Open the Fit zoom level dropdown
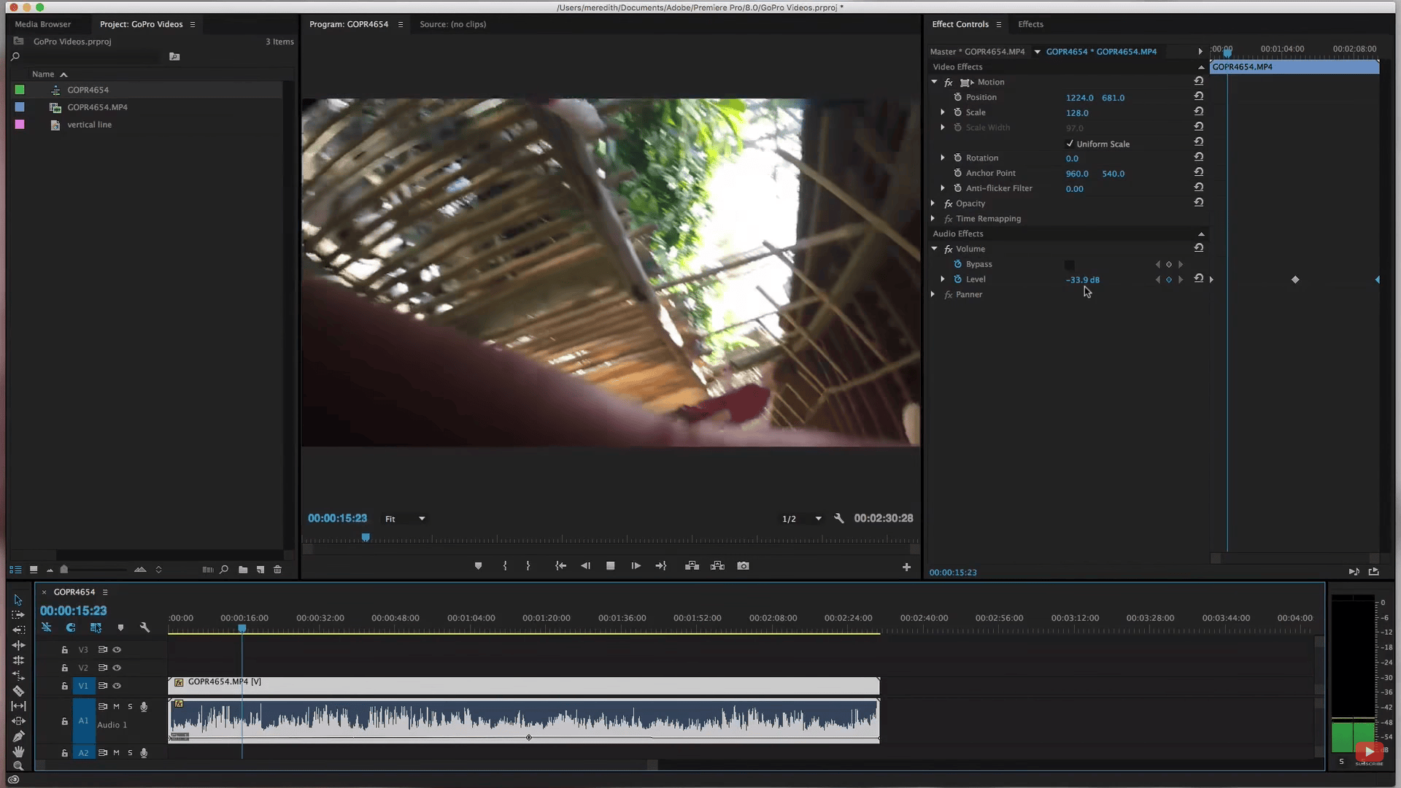The width and height of the screenshot is (1401, 788). 405,519
